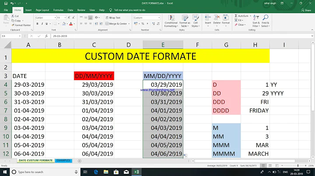Click the Save icon in the title bar
The height and width of the screenshot is (176, 315).
point(6,3)
